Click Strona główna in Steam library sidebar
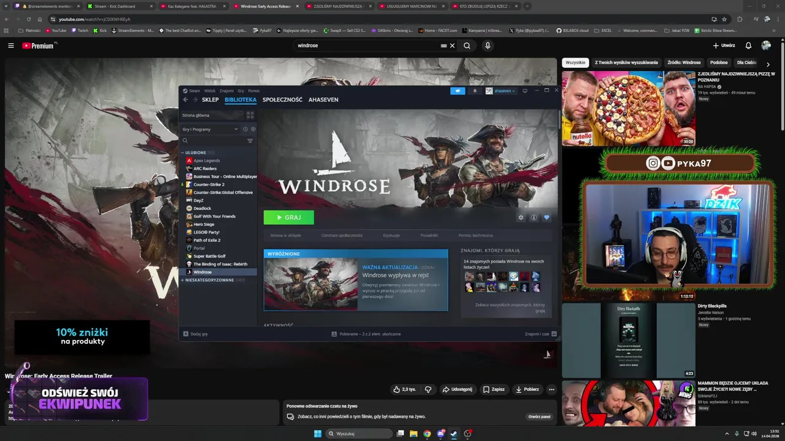 pos(211,115)
